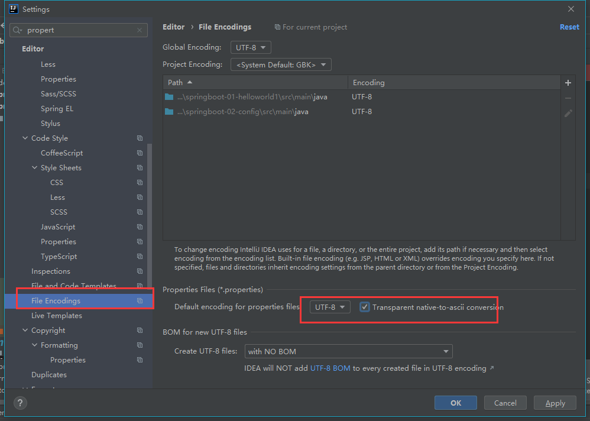Collapse the Formatting tree node
This screenshot has height=421, width=590.
click(35, 345)
